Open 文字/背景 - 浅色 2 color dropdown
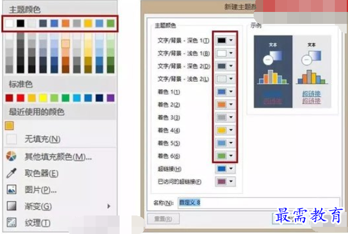The image size is (348, 234). point(225,79)
